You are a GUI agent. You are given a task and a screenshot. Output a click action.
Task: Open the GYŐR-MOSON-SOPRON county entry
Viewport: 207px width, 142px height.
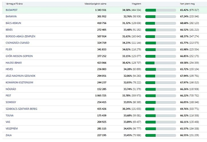19,56
